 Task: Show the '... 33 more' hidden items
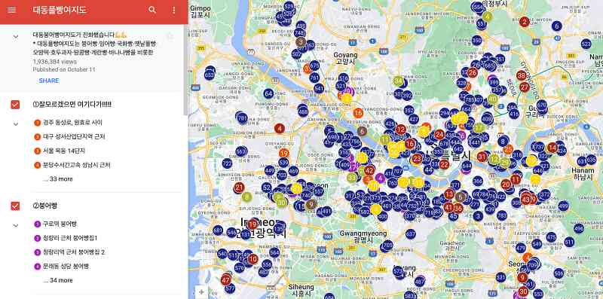58,179
